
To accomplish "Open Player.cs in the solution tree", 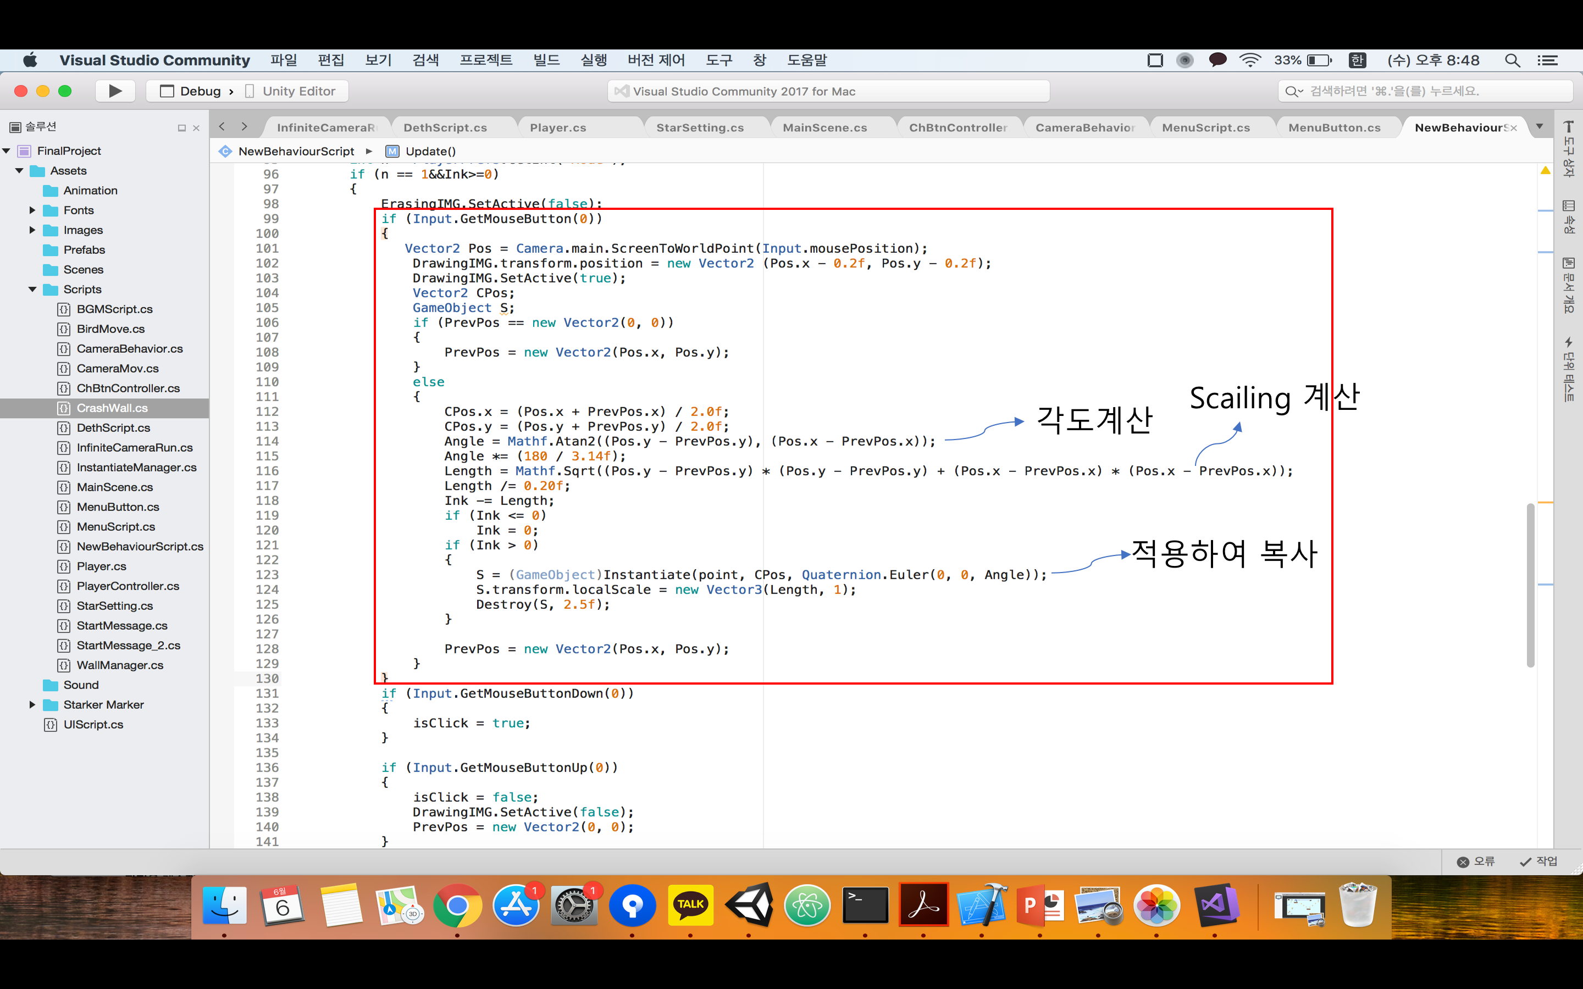I will point(101,566).
